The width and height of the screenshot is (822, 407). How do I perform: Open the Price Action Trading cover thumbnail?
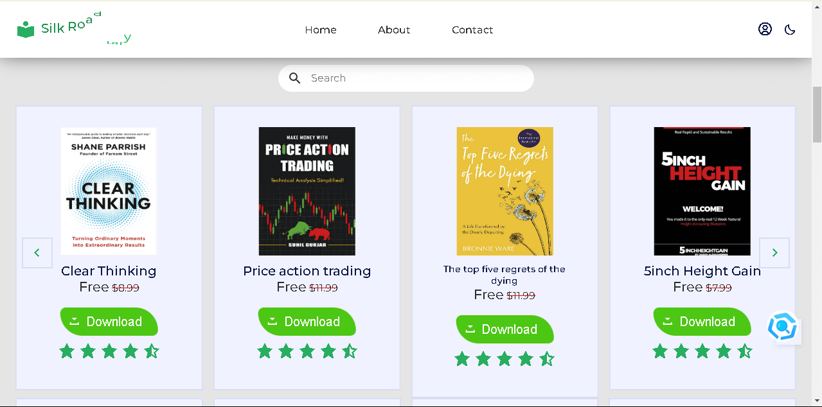coord(307,191)
